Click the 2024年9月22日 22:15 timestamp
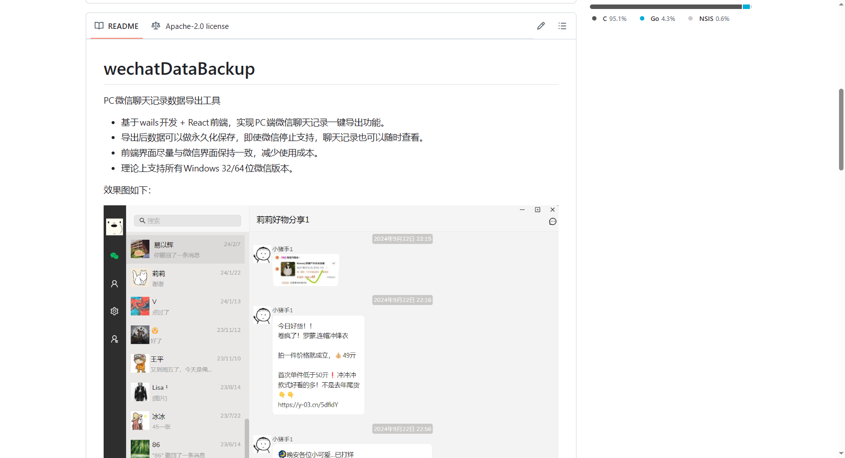Screen dimensions: 845x458 (x=403, y=239)
